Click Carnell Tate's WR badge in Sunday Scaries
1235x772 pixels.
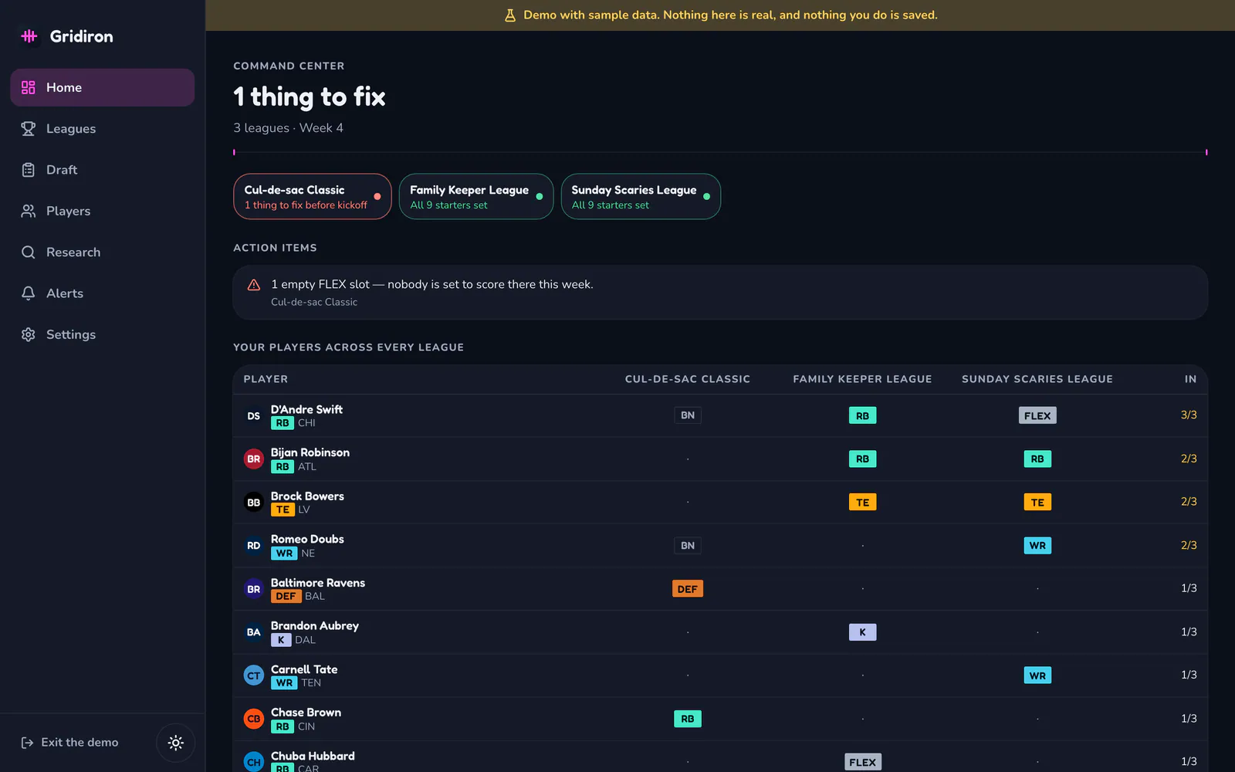1037,675
